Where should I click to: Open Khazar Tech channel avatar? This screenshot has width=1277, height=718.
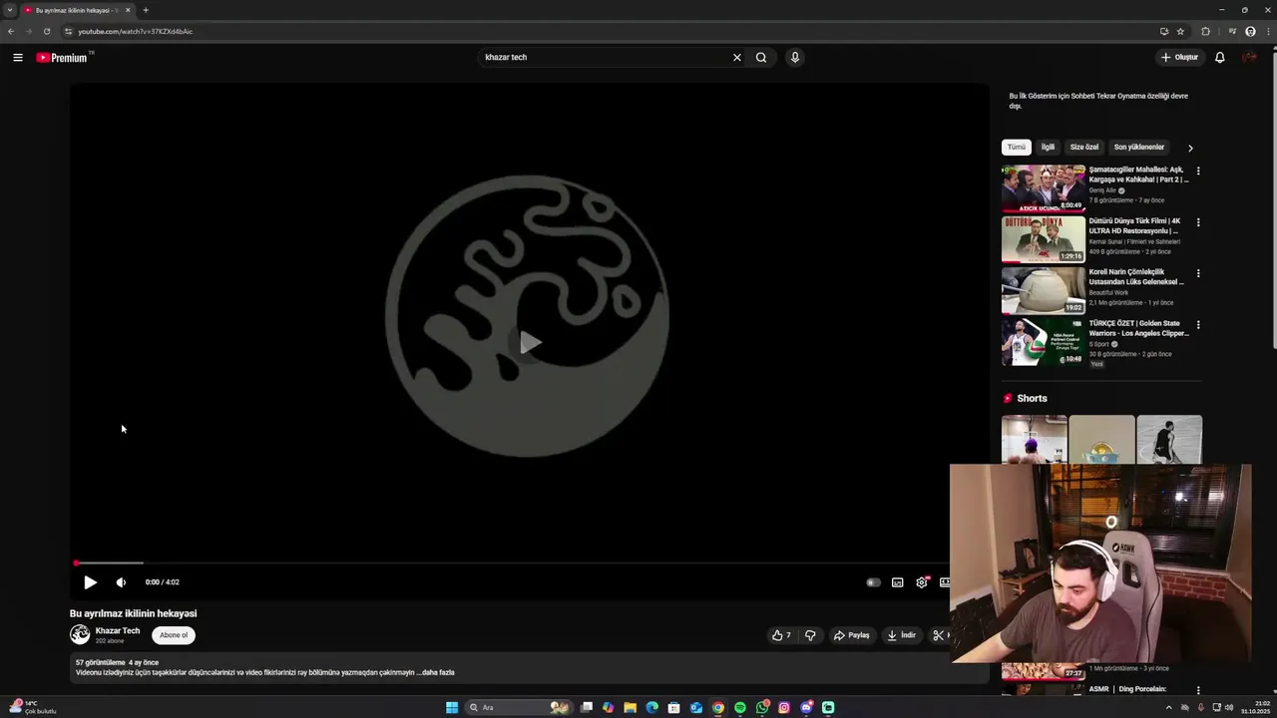(80, 634)
